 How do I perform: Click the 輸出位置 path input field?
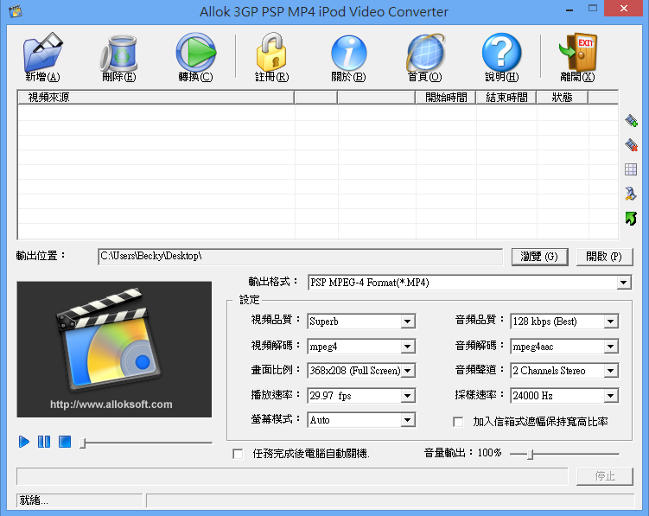301,257
